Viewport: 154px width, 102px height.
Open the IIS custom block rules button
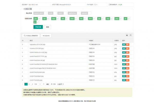coord(31,36)
